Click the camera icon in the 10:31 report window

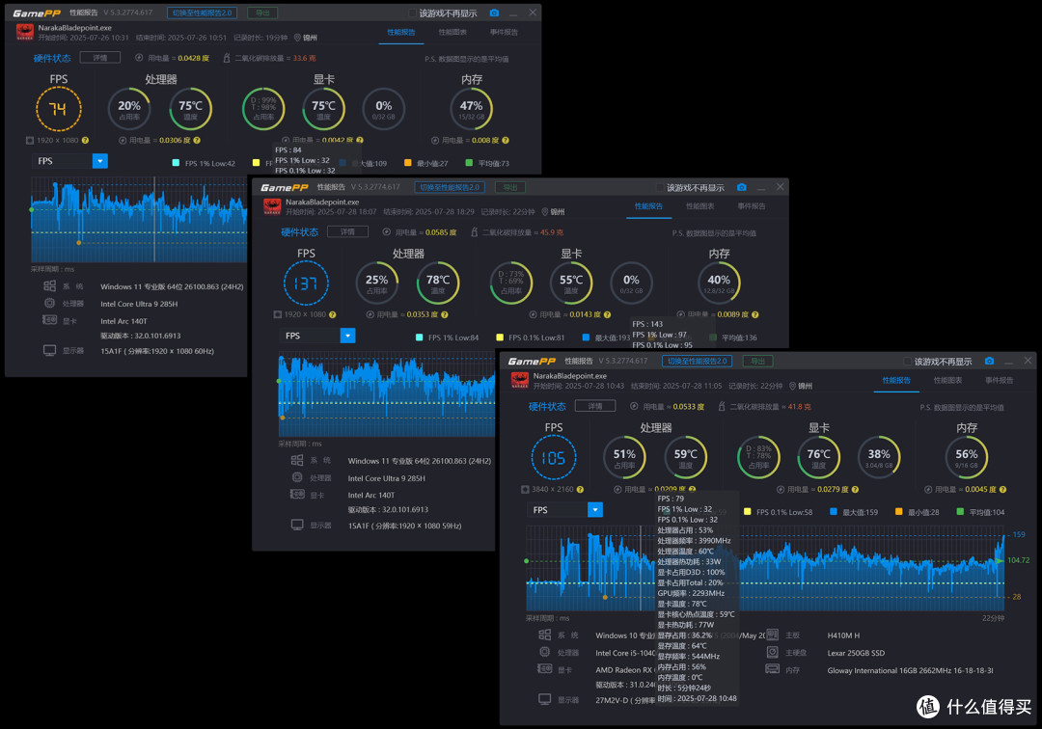click(494, 13)
